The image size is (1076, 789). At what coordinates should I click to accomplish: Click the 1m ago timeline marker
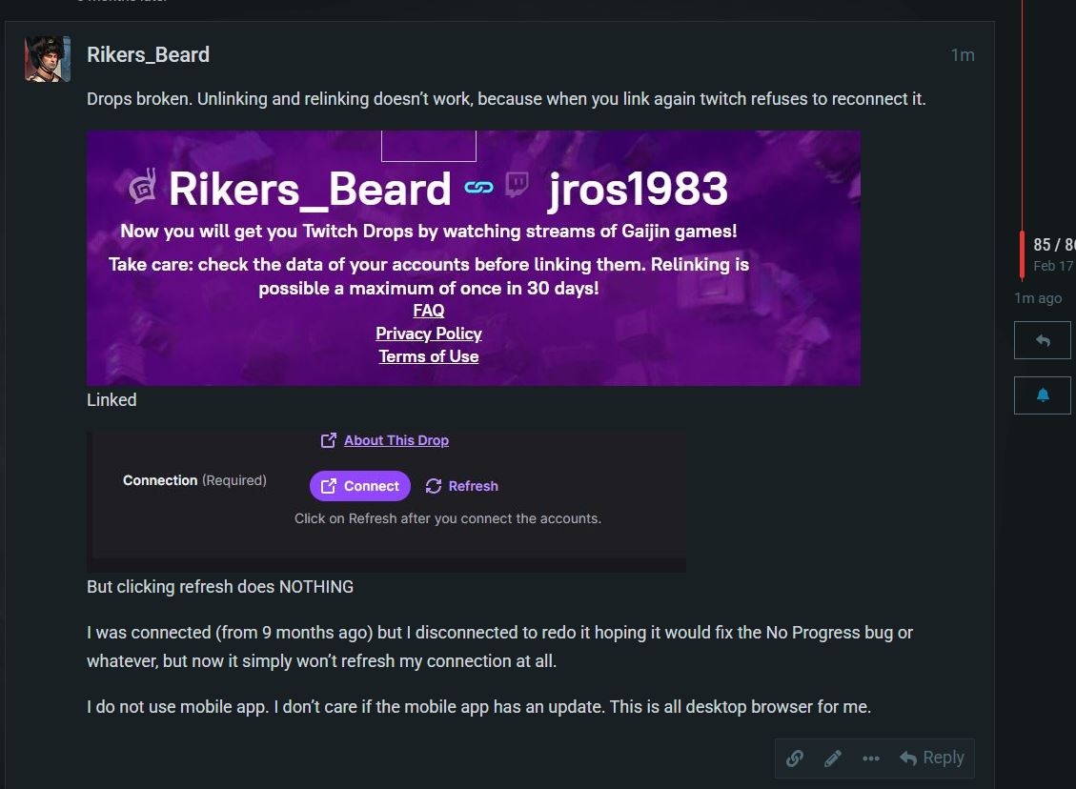click(1038, 297)
